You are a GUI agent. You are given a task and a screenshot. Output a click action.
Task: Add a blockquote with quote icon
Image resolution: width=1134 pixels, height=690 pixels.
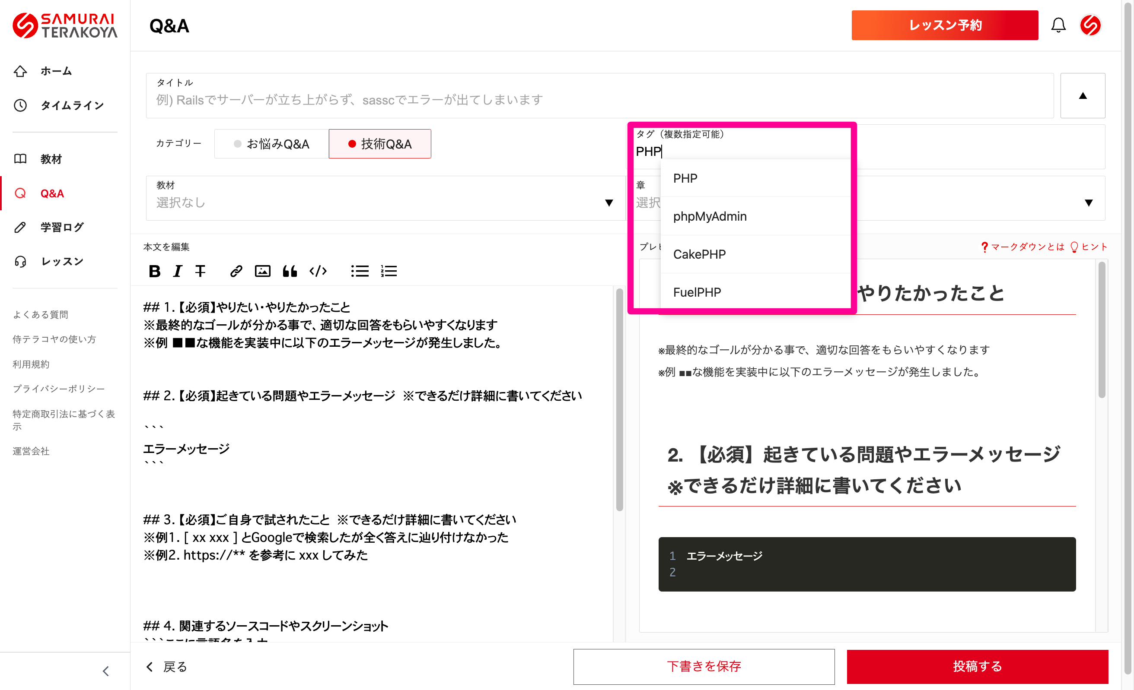(290, 271)
